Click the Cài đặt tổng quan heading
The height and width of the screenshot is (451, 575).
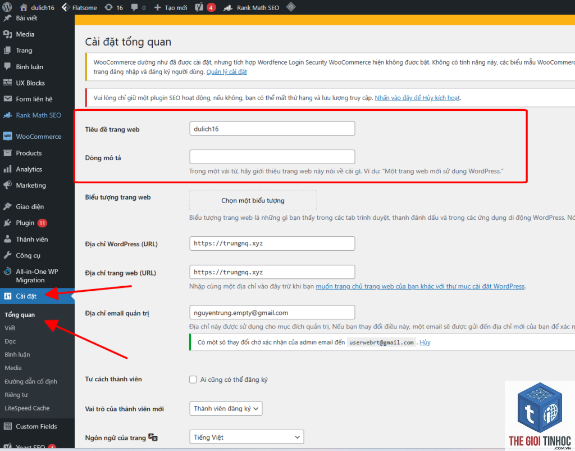click(x=129, y=42)
